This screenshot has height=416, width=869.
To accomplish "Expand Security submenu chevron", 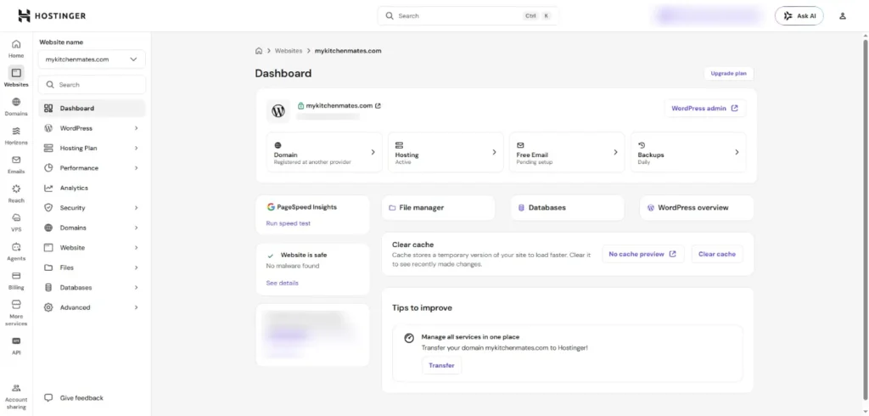I will pyautogui.click(x=137, y=208).
